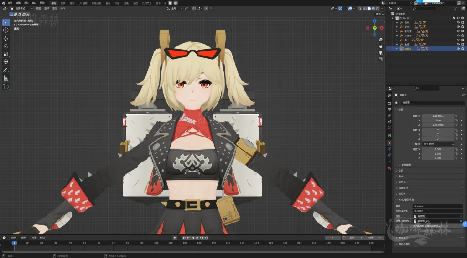Hide the 星见雅 object with its eye icon
This screenshot has width=467, height=258.
458,31
